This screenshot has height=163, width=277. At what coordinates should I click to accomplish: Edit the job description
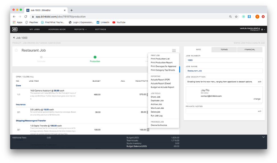[x=260, y=82]
